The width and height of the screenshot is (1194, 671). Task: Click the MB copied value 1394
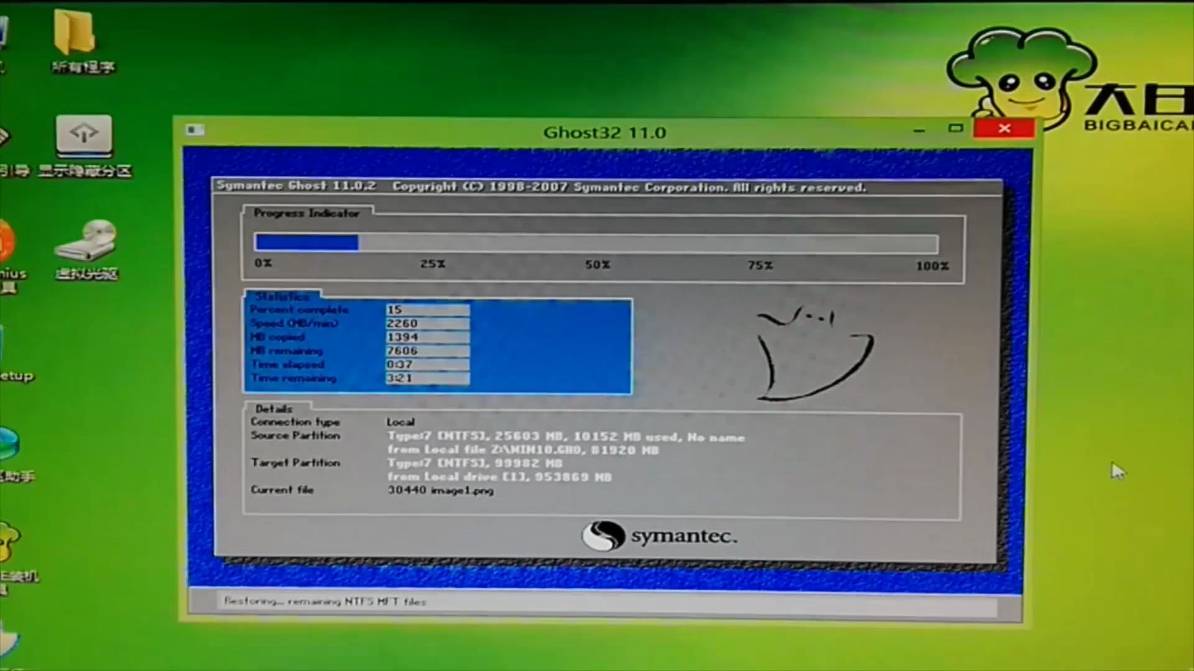427,337
